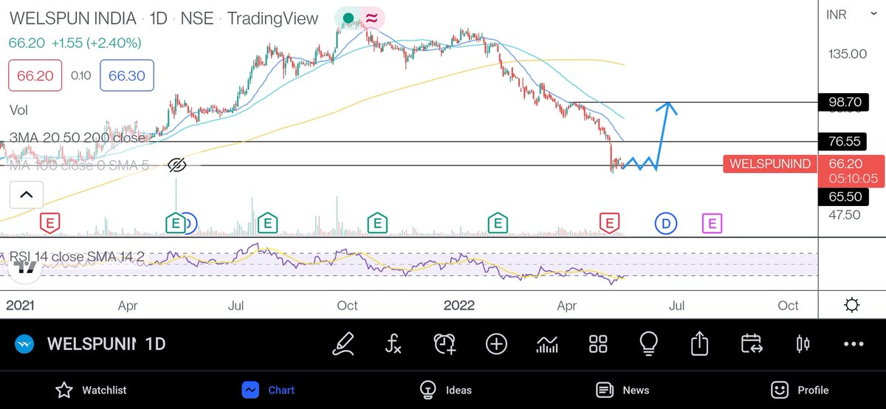The height and width of the screenshot is (409, 886).
Task: Open the green earnings marker near October
Action: tap(377, 222)
